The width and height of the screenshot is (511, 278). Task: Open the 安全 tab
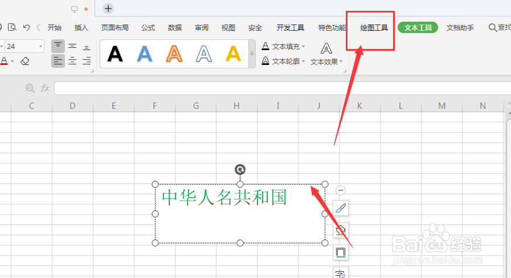255,28
